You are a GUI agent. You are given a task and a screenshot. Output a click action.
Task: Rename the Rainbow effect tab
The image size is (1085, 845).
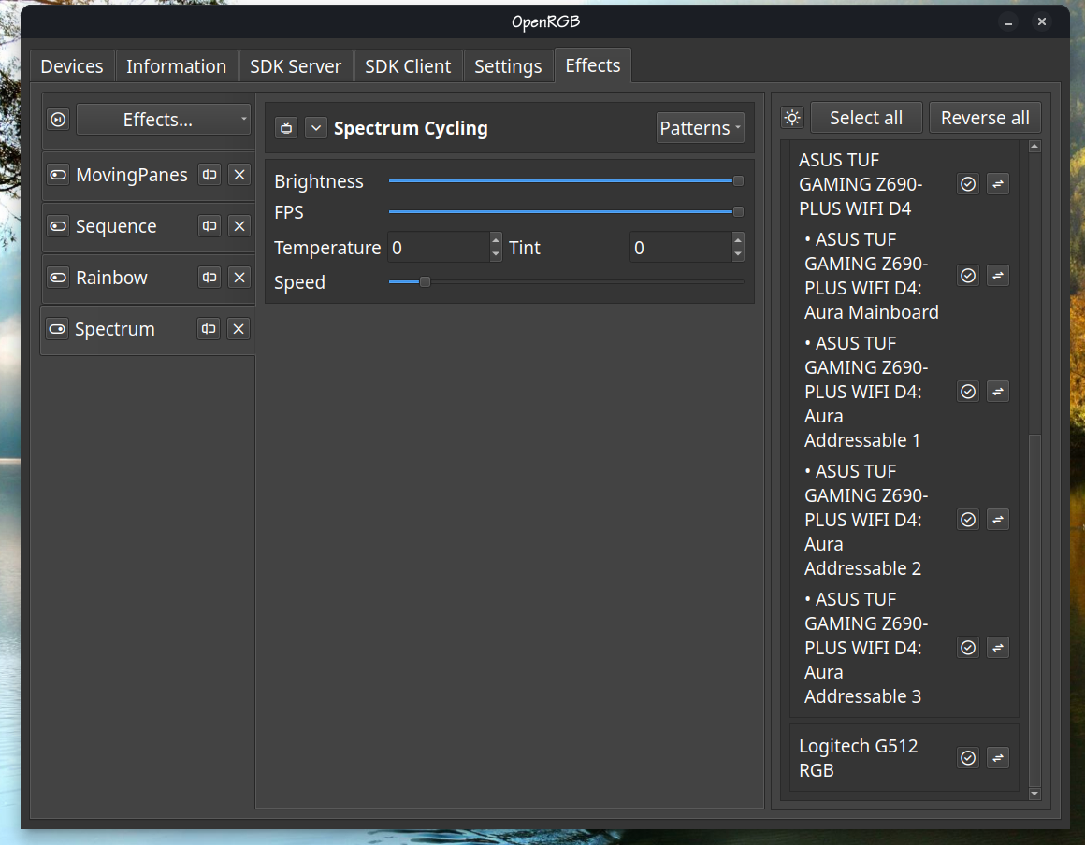pos(209,278)
